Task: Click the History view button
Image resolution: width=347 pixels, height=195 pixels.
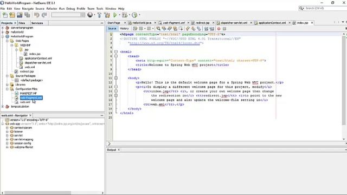Action: click(124, 29)
